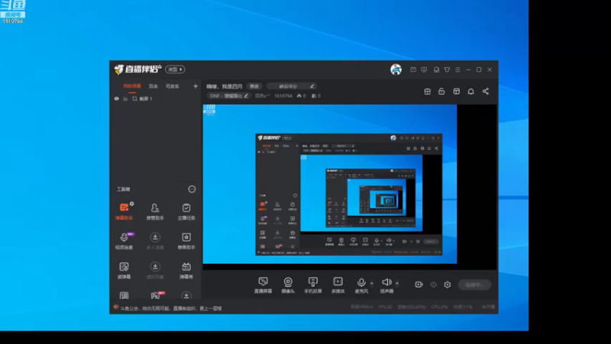Toggle lock on 截屏 1 source

(125, 99)
